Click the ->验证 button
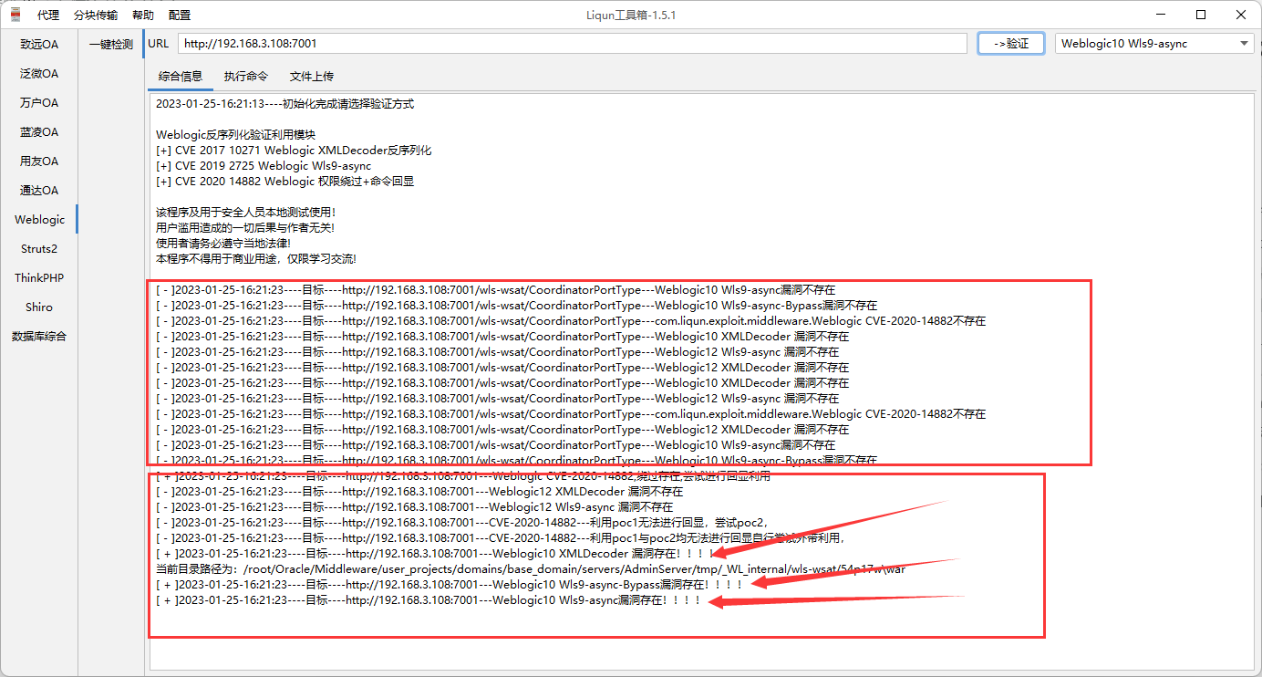 click(1010, 43)
